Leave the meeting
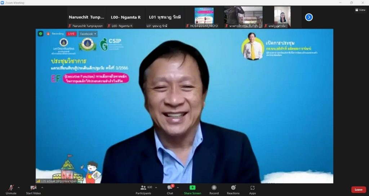Image resolution: width=369 pixels, height=196 pixels. [358, 190]
